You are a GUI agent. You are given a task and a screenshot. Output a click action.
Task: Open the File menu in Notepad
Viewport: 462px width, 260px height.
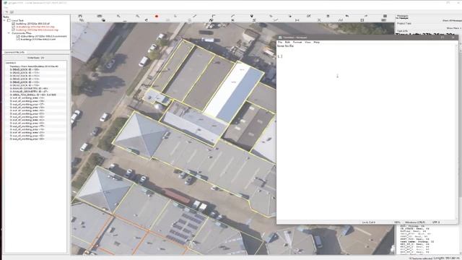pyautogui.click(x=280, y=42)
